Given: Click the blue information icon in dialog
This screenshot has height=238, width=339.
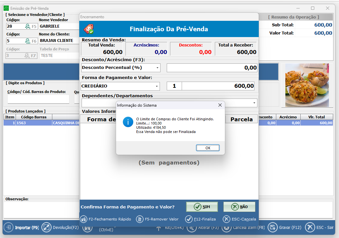Looking at the screenshot, I should click(128, 122).
